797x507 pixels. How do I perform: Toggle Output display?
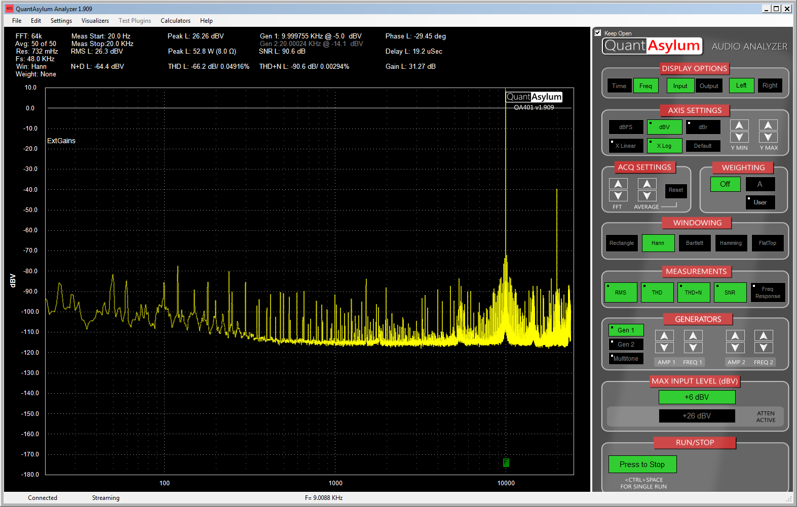point(709,86)
